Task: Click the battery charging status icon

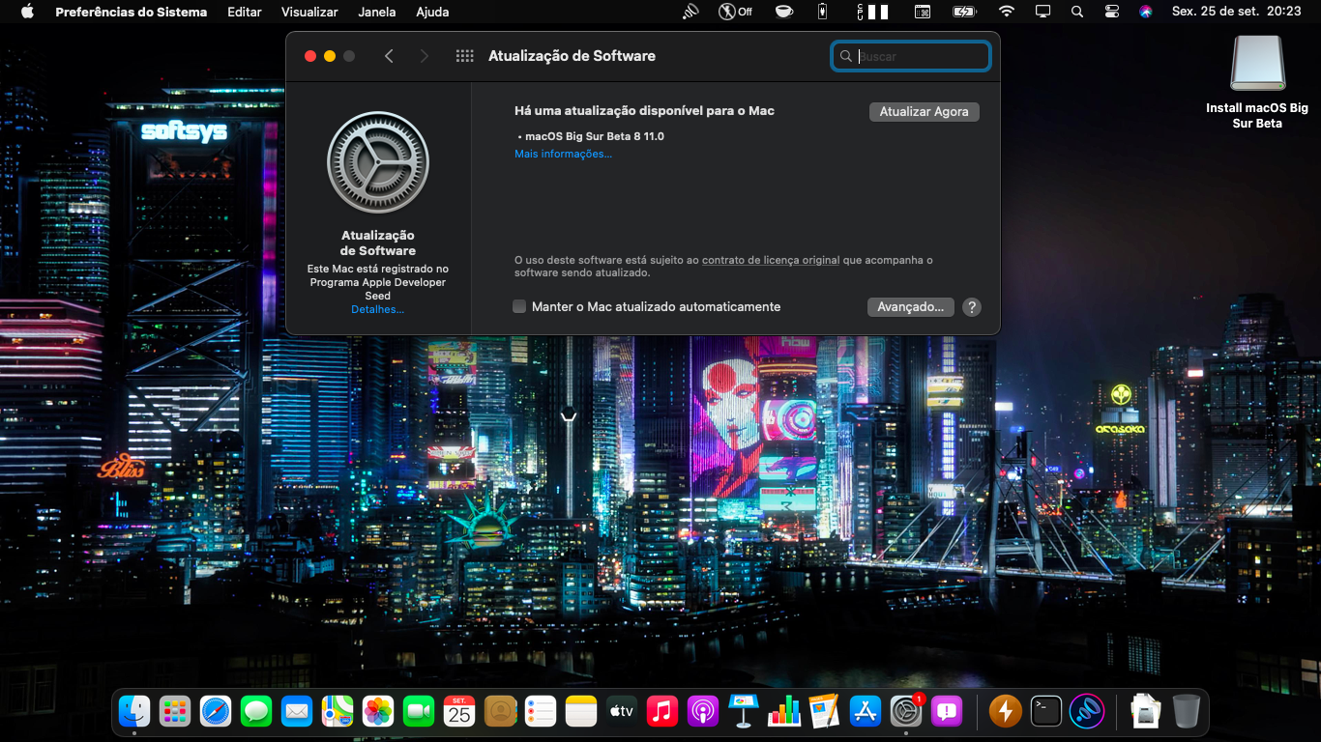Action: pos(964,12)
